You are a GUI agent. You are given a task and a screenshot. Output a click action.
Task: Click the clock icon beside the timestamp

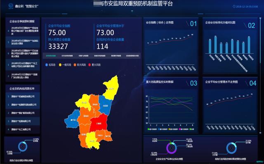click(x=234, y=7)
